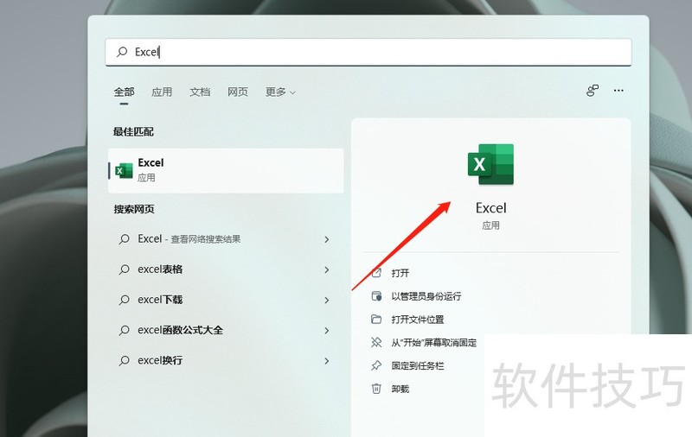Click the pin icon for 固定到任务栏

pos(376,365)
